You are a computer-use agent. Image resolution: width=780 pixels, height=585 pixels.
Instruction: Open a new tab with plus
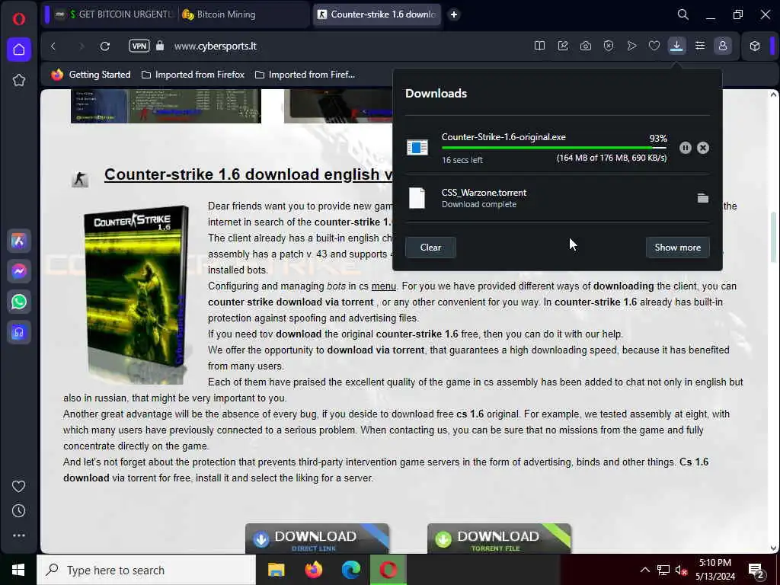454,14
